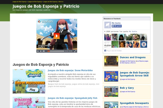Open the Plug-in social de Facebook link
This screenshot has width=163, height=108.
pyautogui.click(x=114, y=51)
